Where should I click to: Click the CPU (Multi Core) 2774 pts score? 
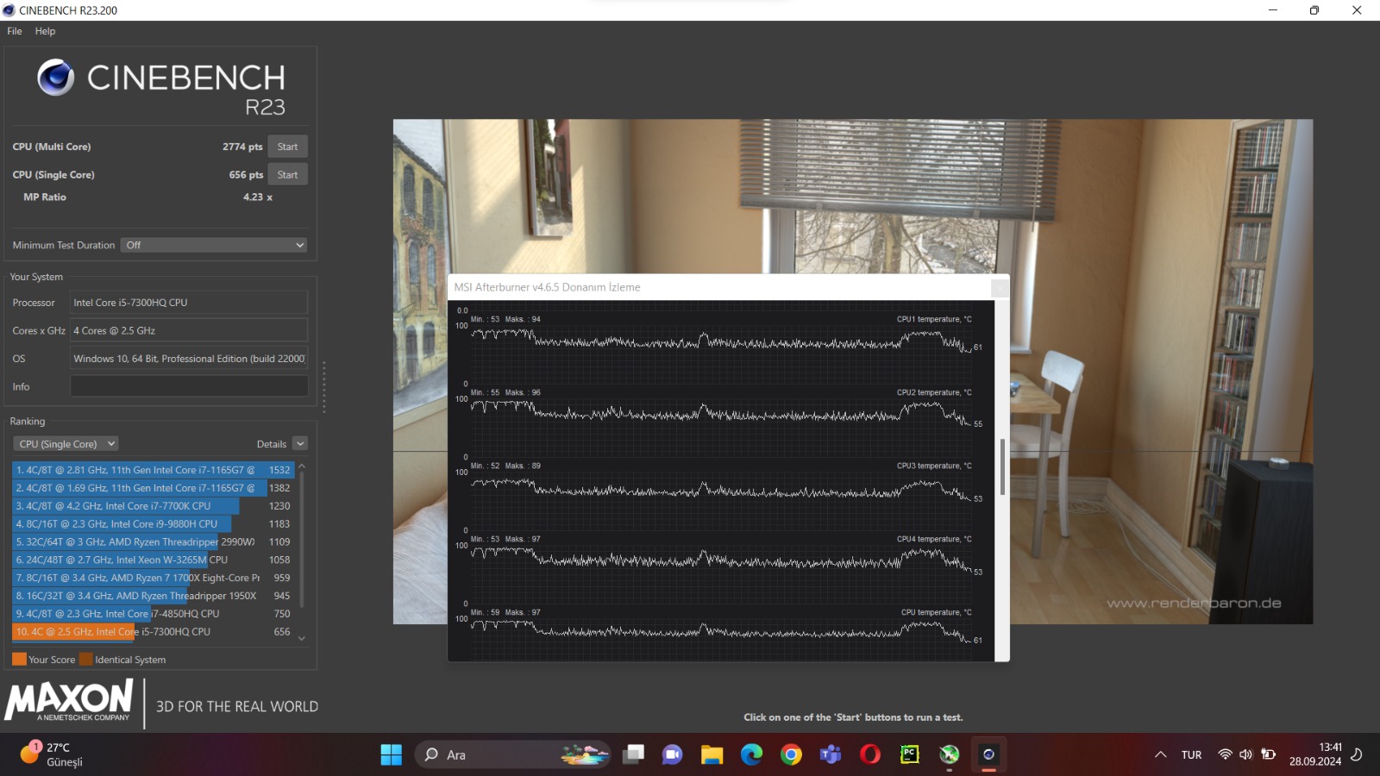click(x=242, y=147)
